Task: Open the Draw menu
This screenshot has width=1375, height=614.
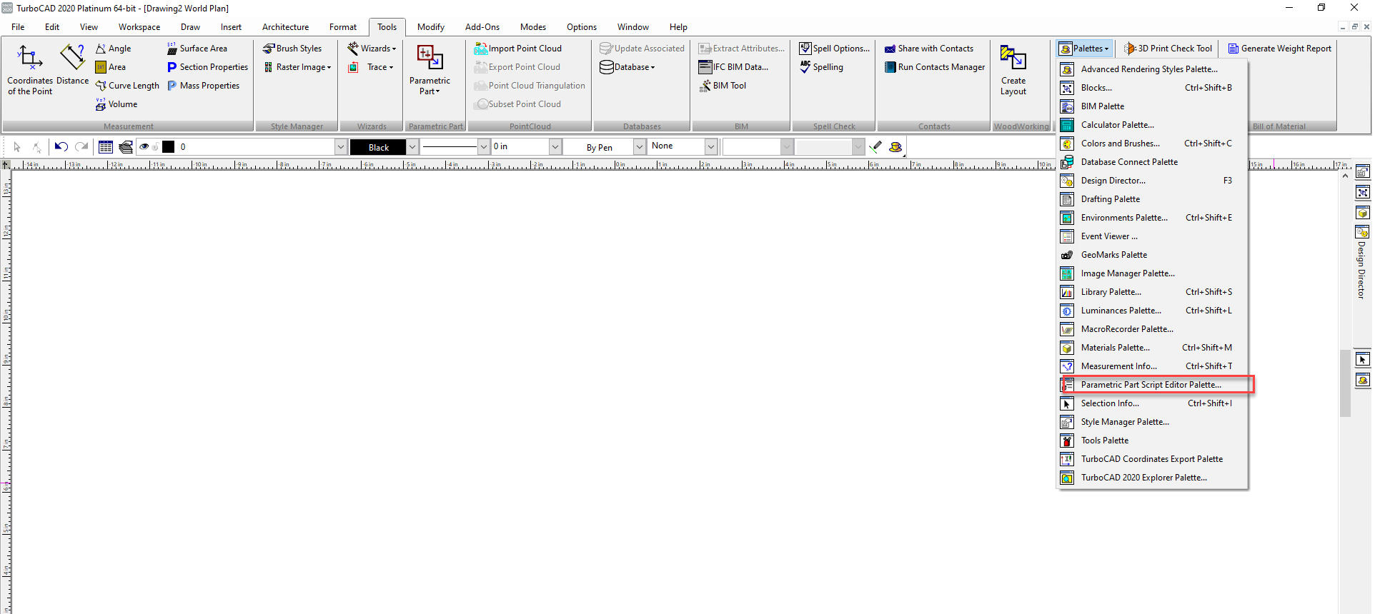Action: click(190, 27)
